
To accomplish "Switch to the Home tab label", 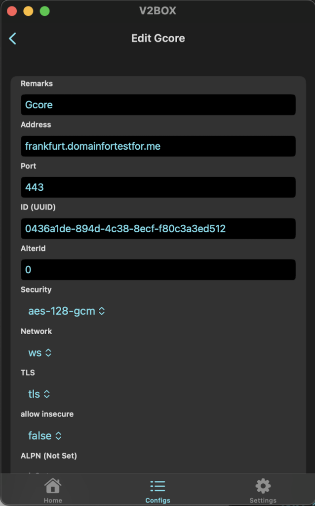I will [x=53, y=500].
